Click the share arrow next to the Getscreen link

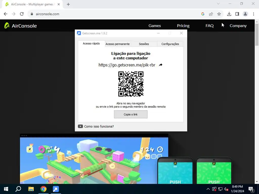[161, 65]
